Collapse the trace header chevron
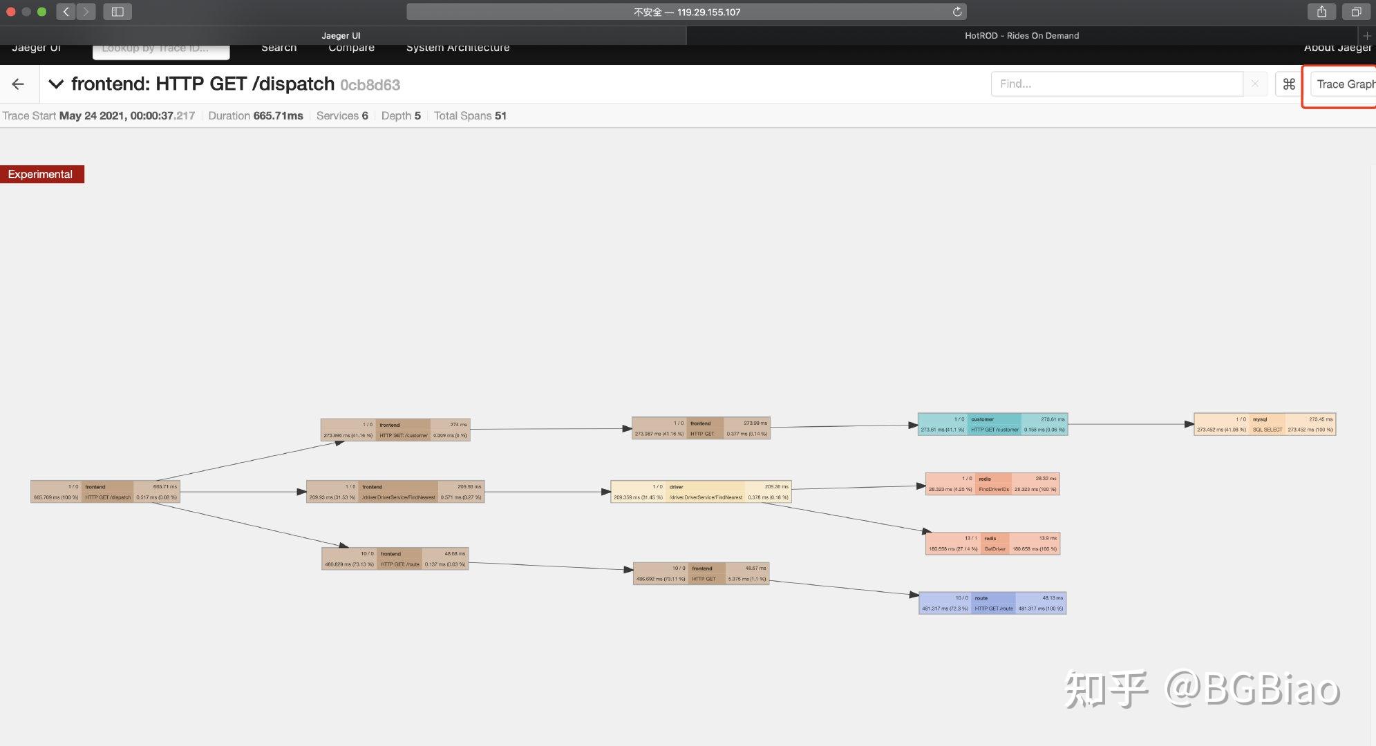1376x746 pixels. [56, 84]
